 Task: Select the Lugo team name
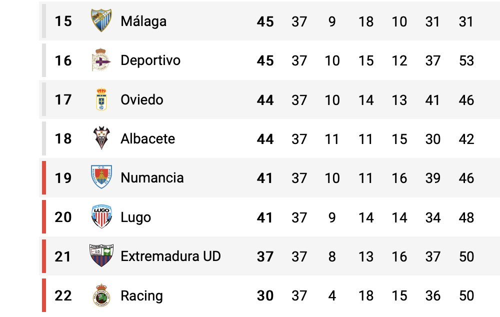(x=135, y=217)
